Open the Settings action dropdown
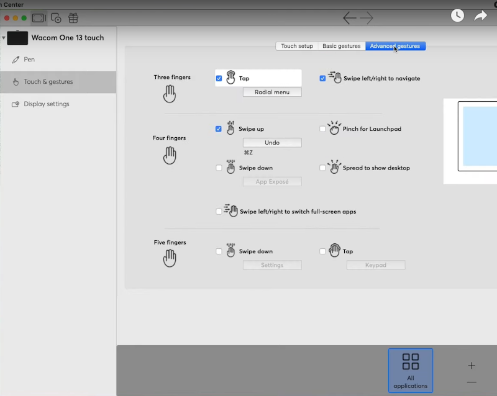Image resolution: width=497 pixels, height=396 pixels. coord(272,265)
